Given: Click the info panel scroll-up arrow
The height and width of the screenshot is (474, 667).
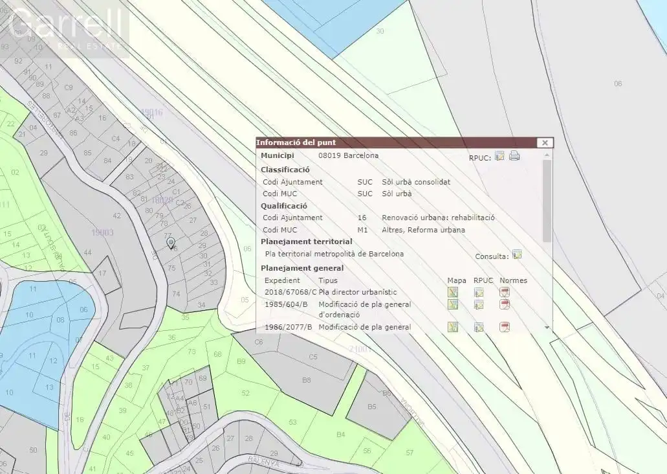Looking at the screenshot, I should [x=547, y=155].
